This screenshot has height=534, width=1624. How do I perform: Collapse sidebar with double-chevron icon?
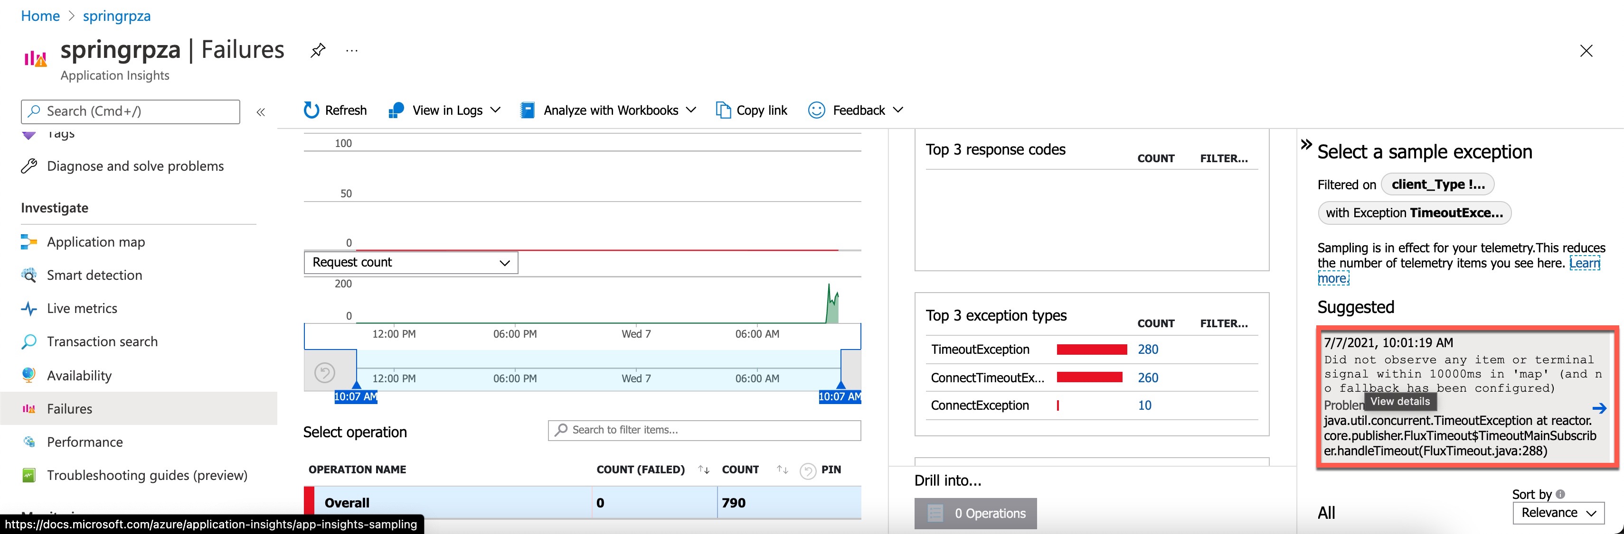click(x=261, y=112)
